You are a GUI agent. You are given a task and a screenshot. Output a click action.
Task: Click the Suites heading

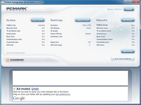click(11, 20)
